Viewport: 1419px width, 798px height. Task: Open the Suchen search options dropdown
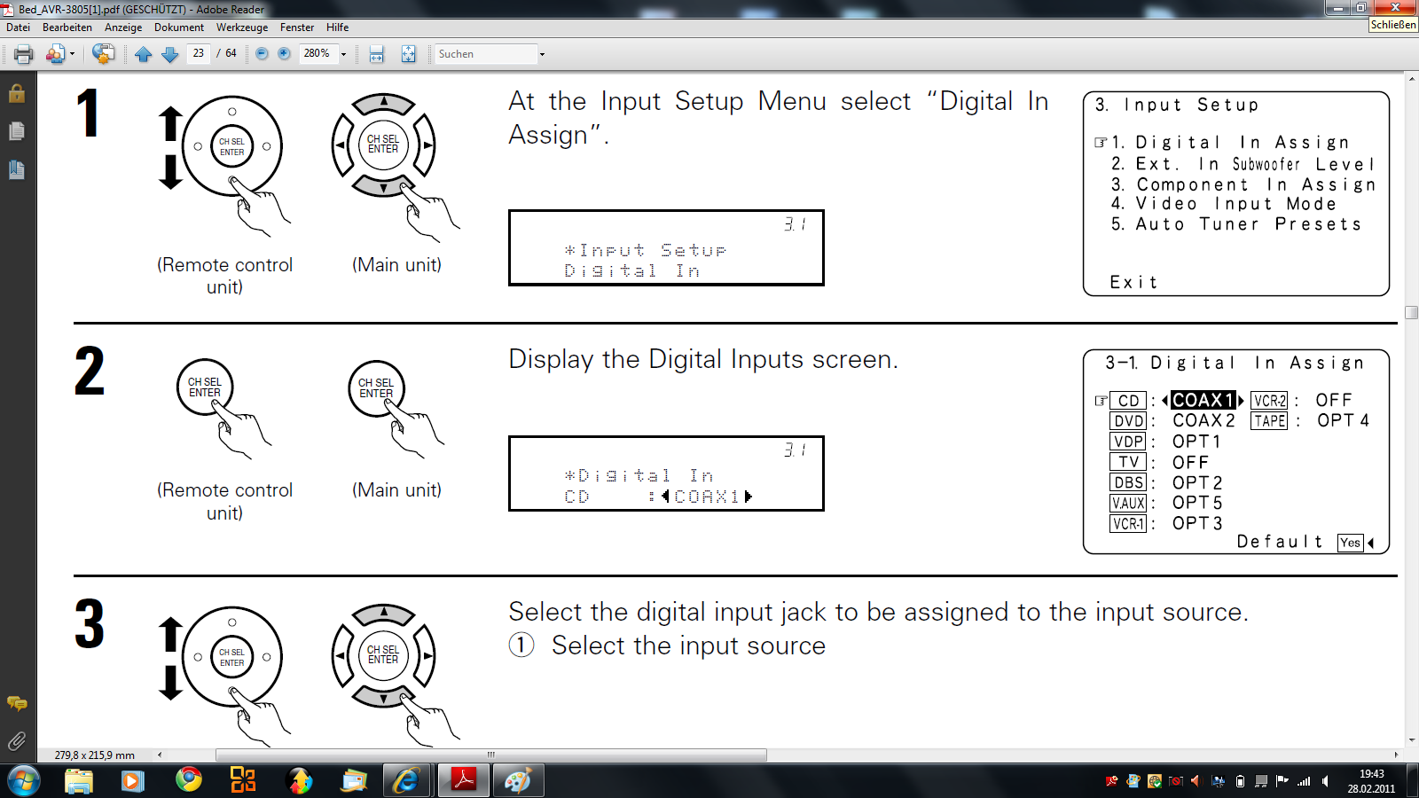tap(542, 54)
